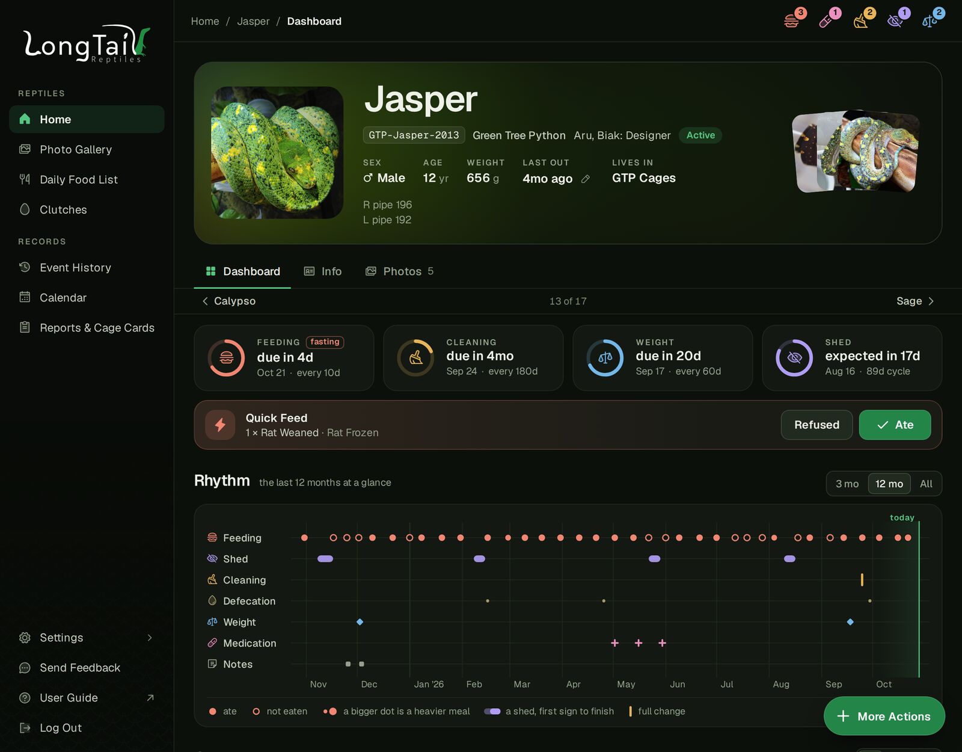The height and width of the screenshot is (752, 962).
Task: Click the GTP-Jasper-2013 ID tag
Action: pyautogui.click(x=414, y=135)
